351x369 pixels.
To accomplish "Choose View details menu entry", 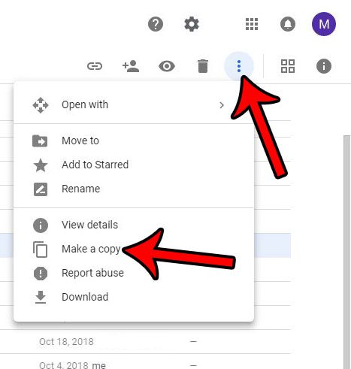I will [x=134, y=225].
